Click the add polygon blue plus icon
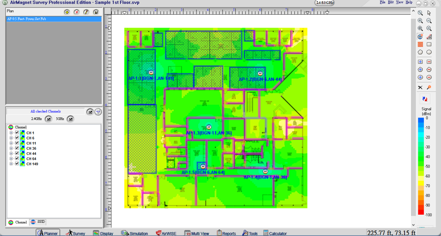The width and height of the screenshot is (441, 236). click(x=420, y=69)
